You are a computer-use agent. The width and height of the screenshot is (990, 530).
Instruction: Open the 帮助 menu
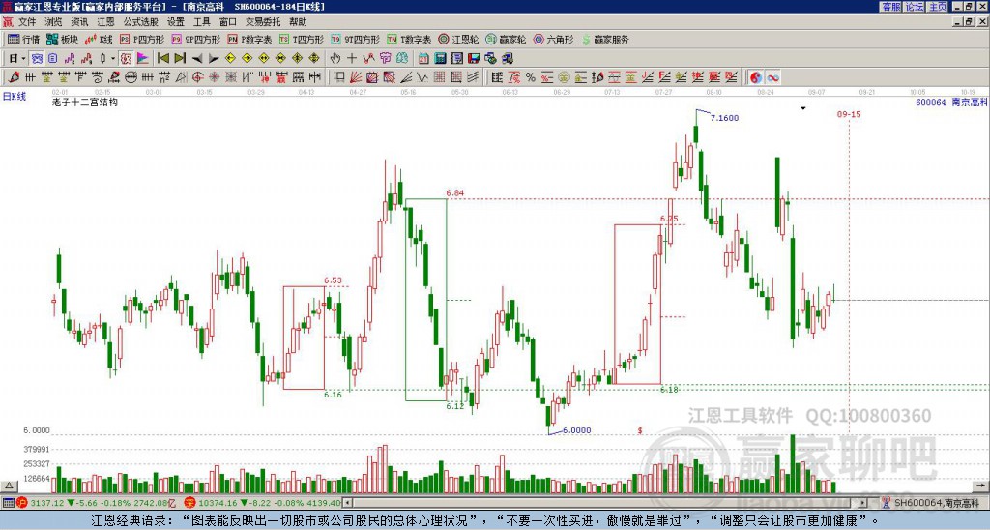[298, 22]
